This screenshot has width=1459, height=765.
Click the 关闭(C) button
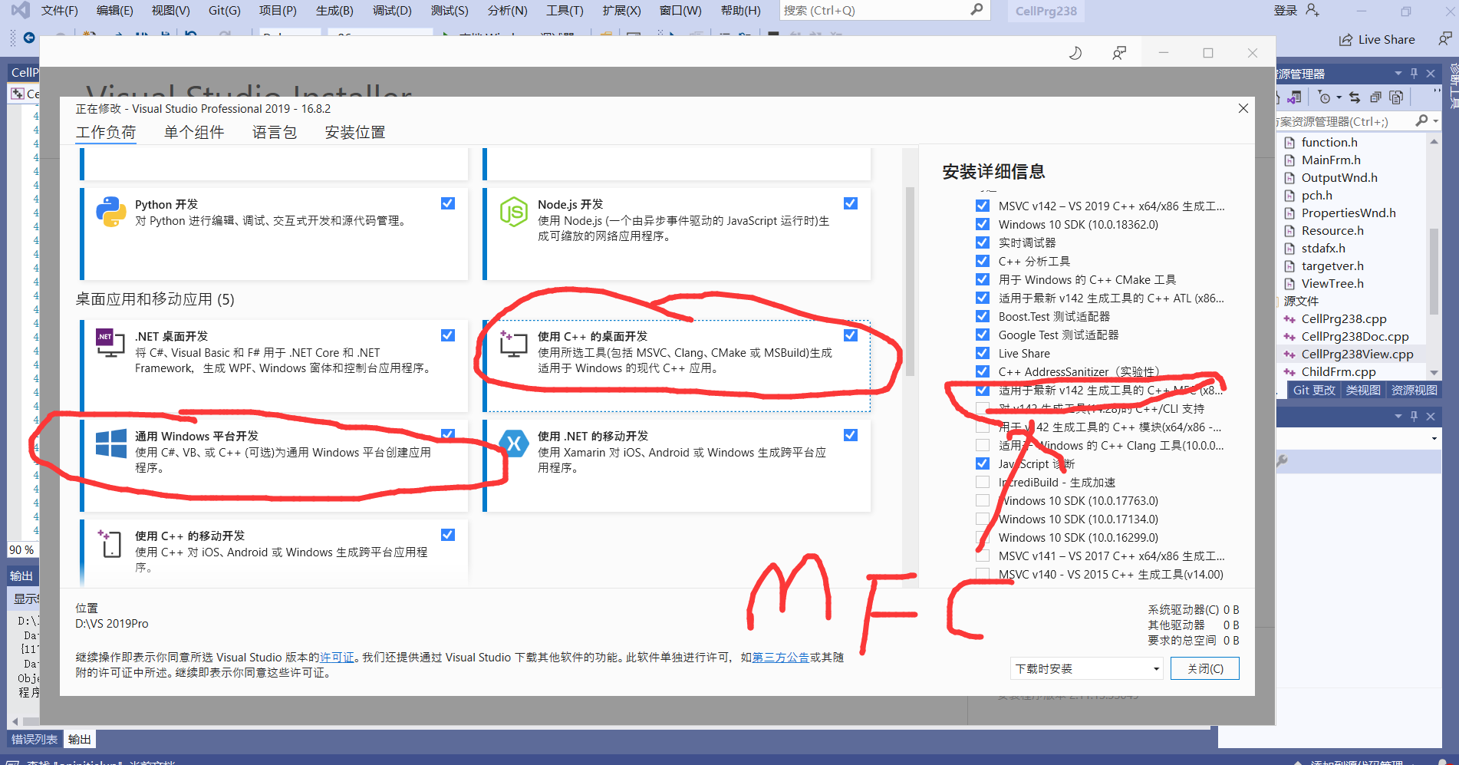coord(1205,668)
